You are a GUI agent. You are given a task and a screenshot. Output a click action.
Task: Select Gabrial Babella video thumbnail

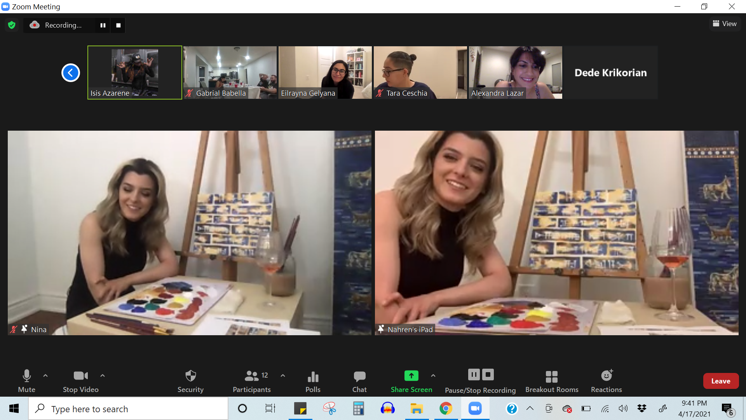pos(230,72)
